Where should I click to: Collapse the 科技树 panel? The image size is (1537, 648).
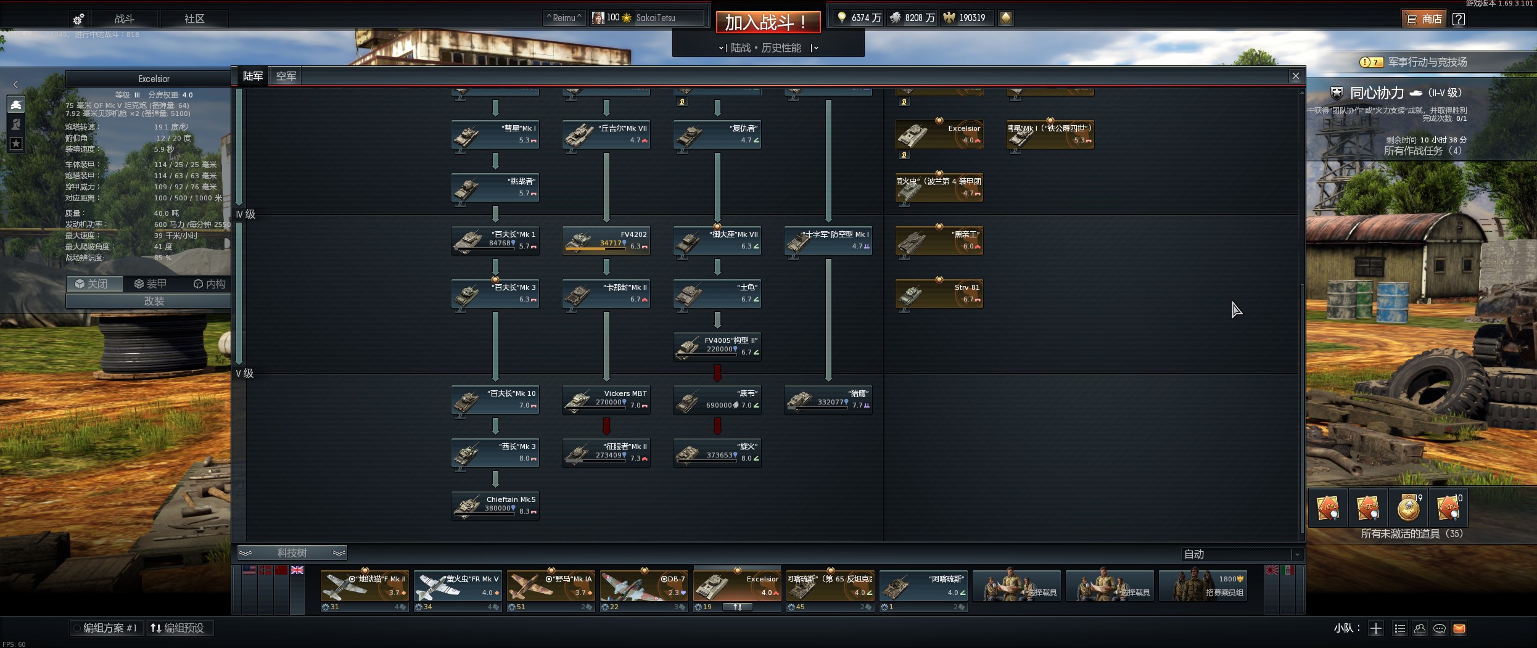292,553
